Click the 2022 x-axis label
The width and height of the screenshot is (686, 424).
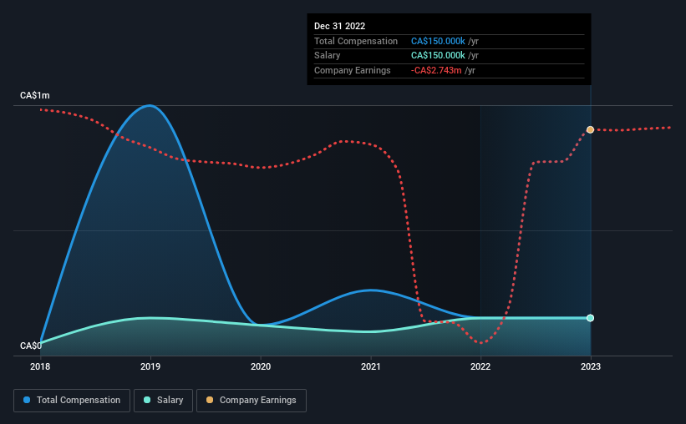coord(480,366)
